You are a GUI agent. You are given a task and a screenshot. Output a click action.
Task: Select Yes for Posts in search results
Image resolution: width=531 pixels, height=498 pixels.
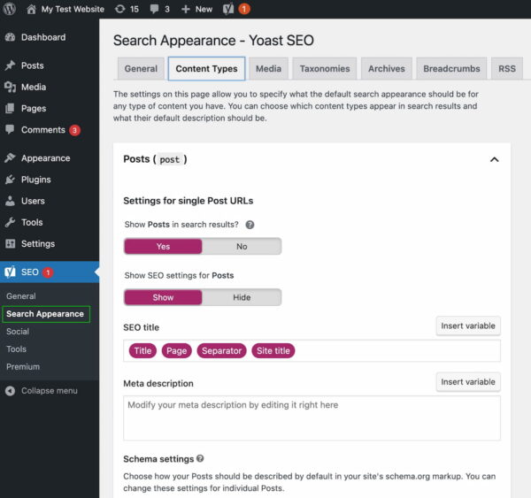pyautogui.click(x=163, y=247)
